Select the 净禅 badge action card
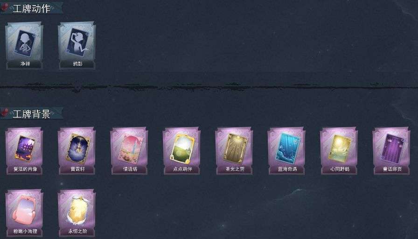 point(24,46)
